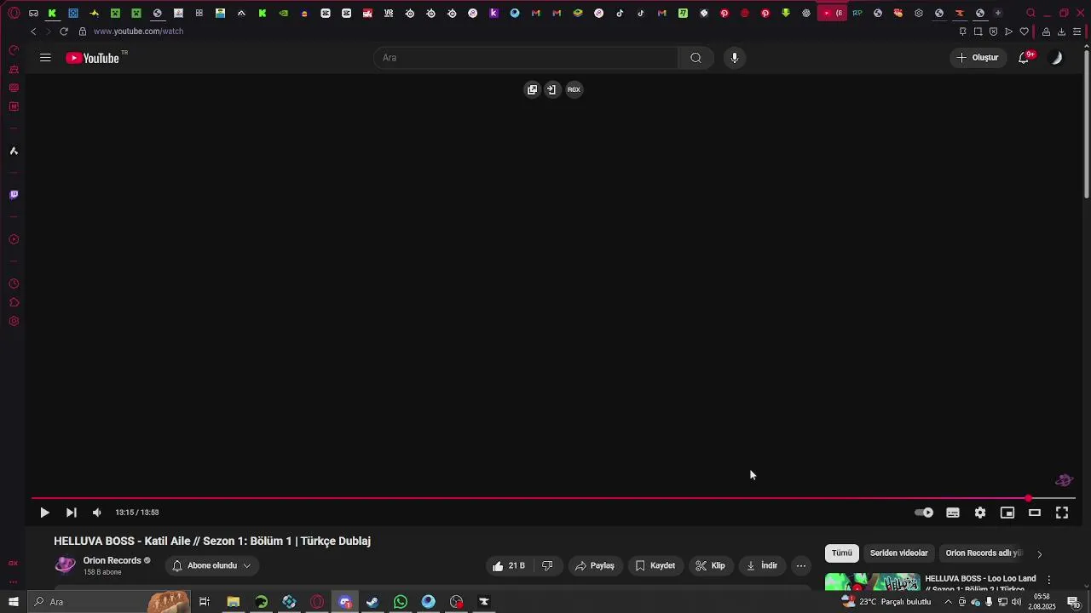Screen dimensions: 1091x613
Task: Open Opera main menu logo
Action: point(14,13)
